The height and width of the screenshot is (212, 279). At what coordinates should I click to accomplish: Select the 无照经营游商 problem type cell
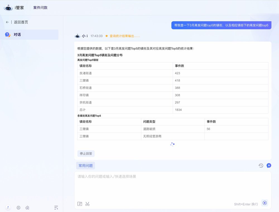click(173, 136)
